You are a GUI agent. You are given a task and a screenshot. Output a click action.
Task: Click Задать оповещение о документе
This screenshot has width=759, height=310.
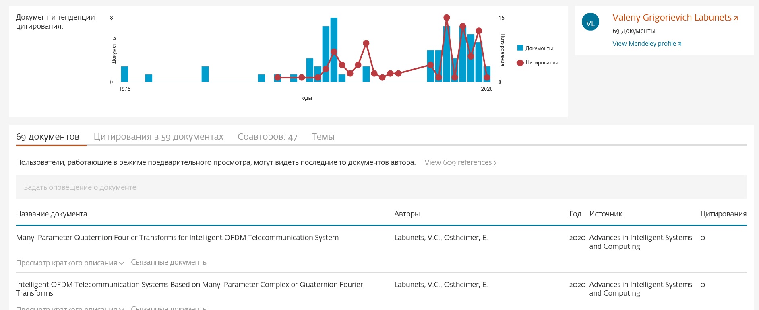pyautogui.click(x=80, y=187)
